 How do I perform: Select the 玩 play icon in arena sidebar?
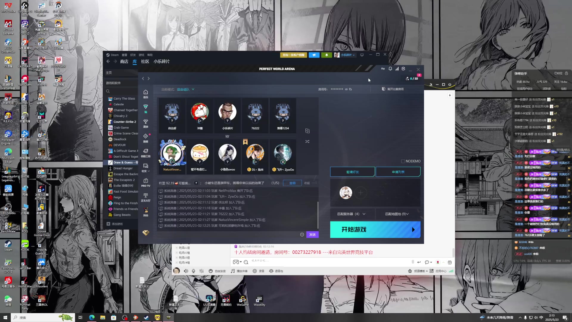[x=146, y=109]
